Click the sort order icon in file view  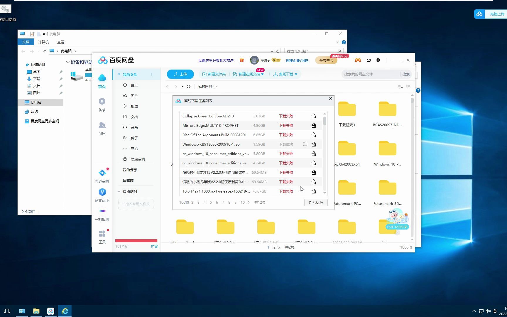(x=400, y=87)
